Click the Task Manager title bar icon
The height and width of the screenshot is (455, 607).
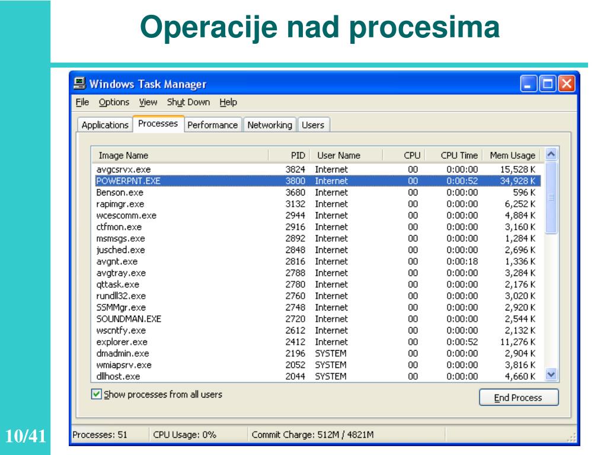pos(80,84)
